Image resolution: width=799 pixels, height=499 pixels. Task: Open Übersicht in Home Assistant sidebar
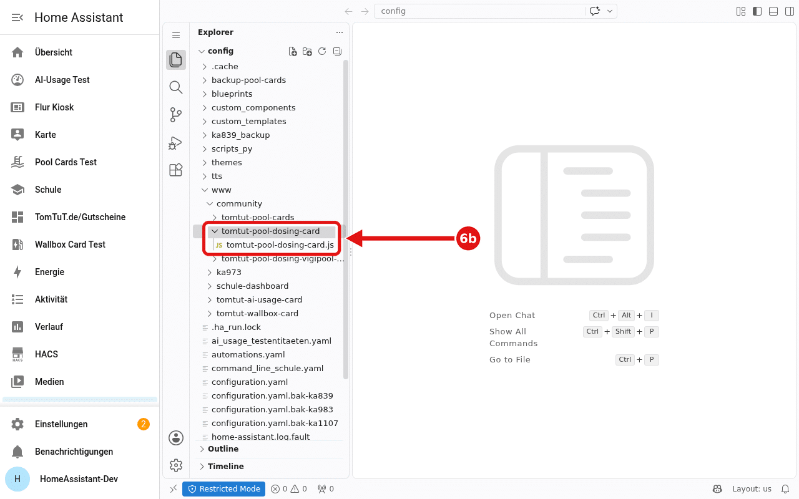(x=80, y=52)
